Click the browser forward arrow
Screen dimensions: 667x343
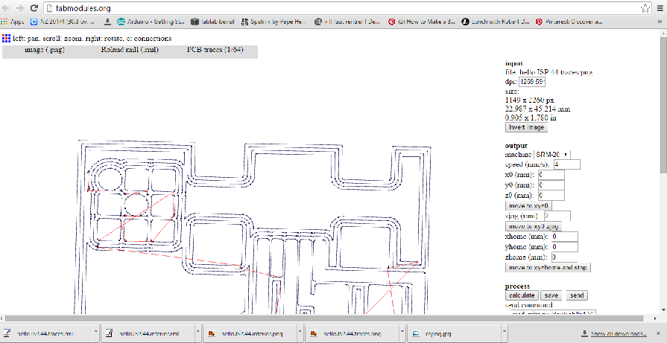pos(19,8)
